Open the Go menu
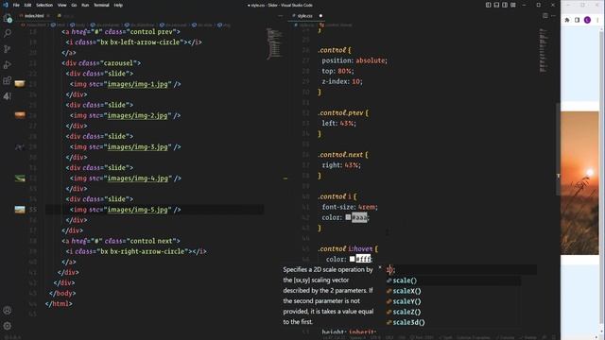 click(x=74, y=5)
